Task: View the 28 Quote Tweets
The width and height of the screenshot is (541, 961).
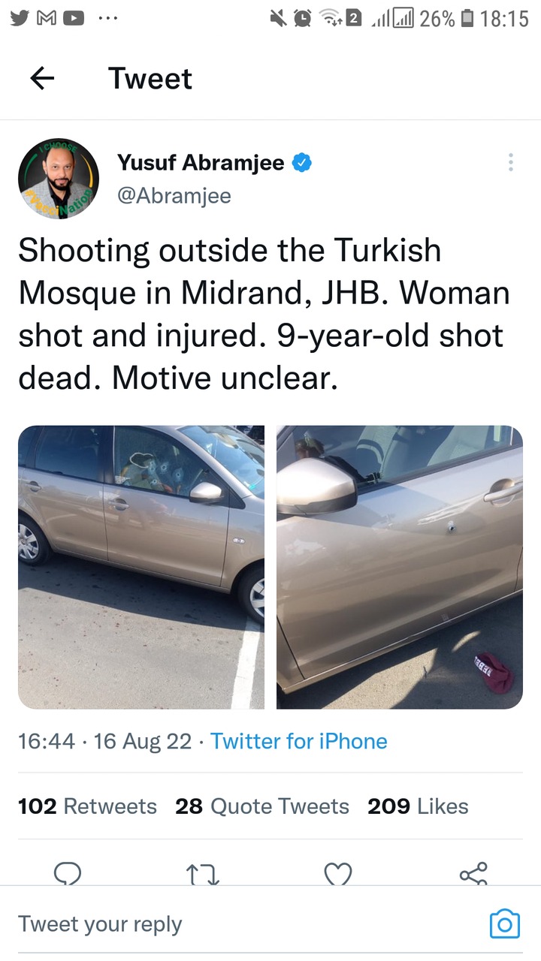Action: [x=262, y=806]
